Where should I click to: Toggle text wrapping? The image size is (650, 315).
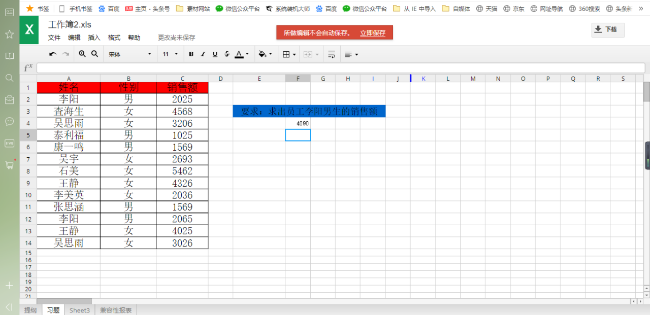tap(332, 54)
